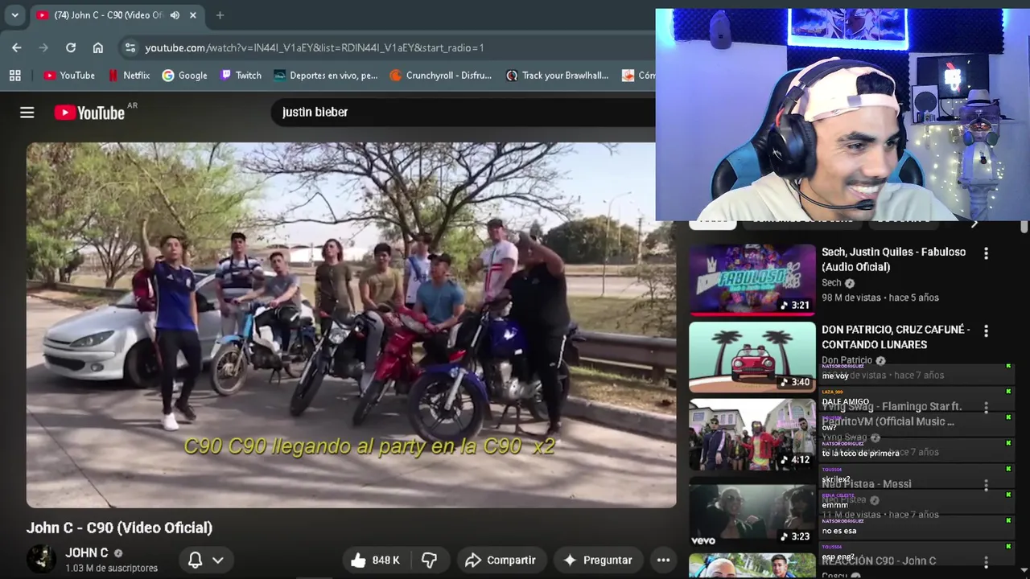Screen dimensions: 1030x579
Task: Open the Track your Brawlhalla bookmark
Action: point(557,75)
